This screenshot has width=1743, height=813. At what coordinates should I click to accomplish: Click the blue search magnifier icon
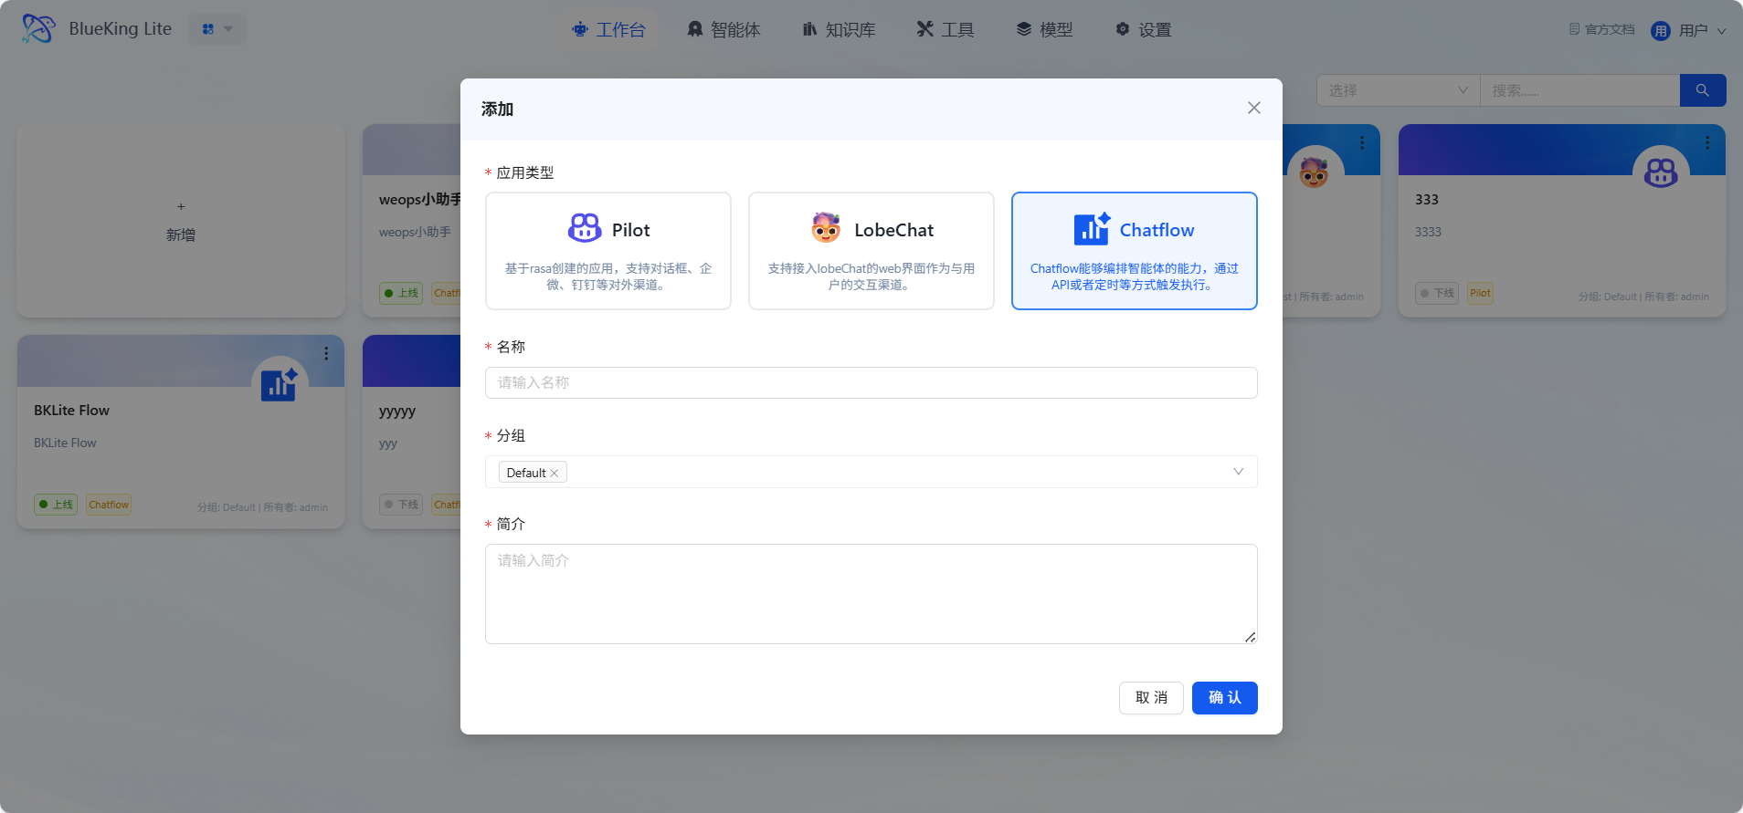(1702, 90)
